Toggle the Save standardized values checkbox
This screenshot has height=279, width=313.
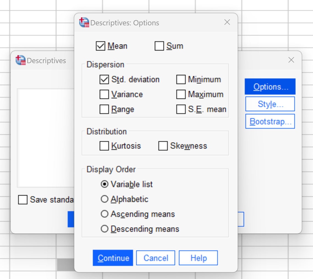click(x=23, y=200)
